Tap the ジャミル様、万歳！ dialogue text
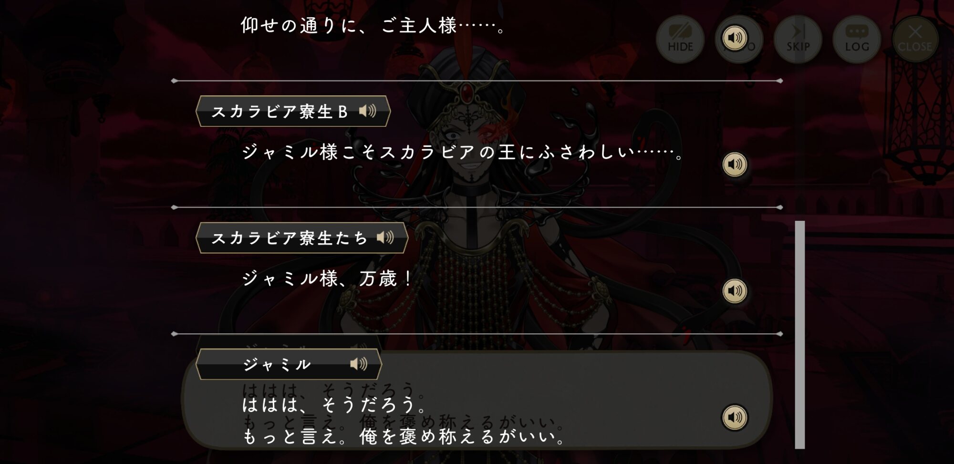The image size is (954, 464). pos(327,278)
